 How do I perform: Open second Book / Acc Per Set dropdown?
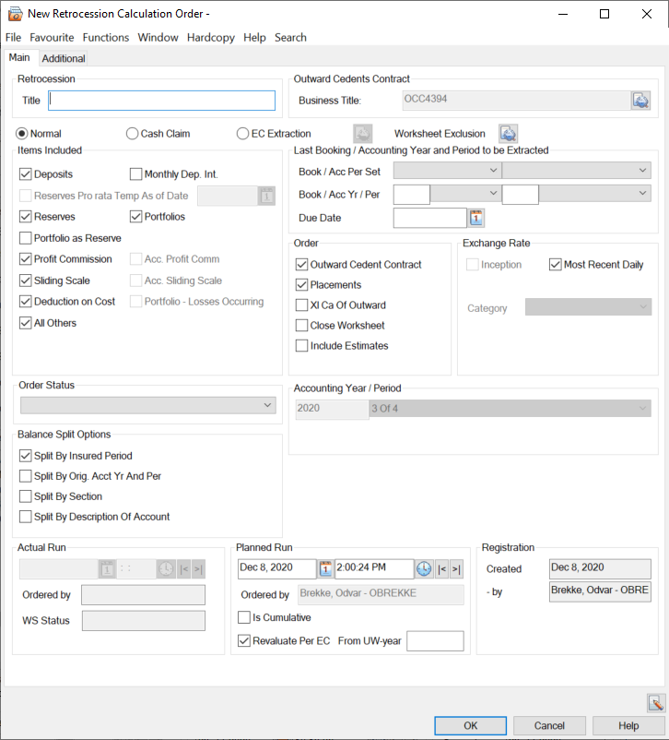(577, 171)
